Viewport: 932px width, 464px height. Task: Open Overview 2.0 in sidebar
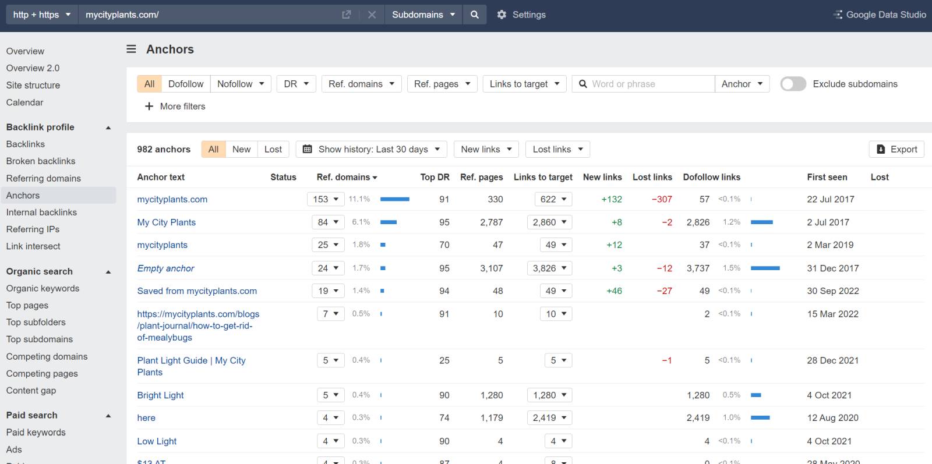pyautogui.click(x=33, y=68)
